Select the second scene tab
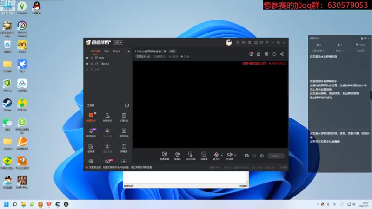The width and height of the screenshot is (372, 209). pyautogui.click(x=106, y=51)
